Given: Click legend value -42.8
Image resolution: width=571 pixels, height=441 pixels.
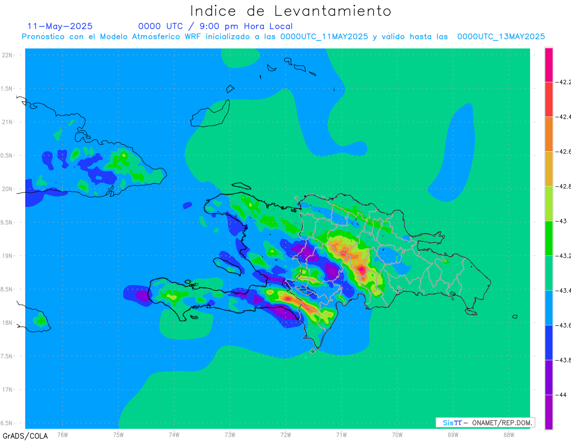Looking at the screenshot, I should coord(563,186).
